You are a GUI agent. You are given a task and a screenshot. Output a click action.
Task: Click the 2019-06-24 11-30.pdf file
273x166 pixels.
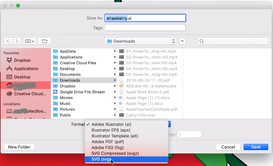(x=150, y=80)
